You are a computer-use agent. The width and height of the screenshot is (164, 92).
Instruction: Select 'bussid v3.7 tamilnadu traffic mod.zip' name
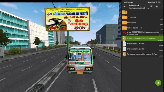(x=141, y=38)
